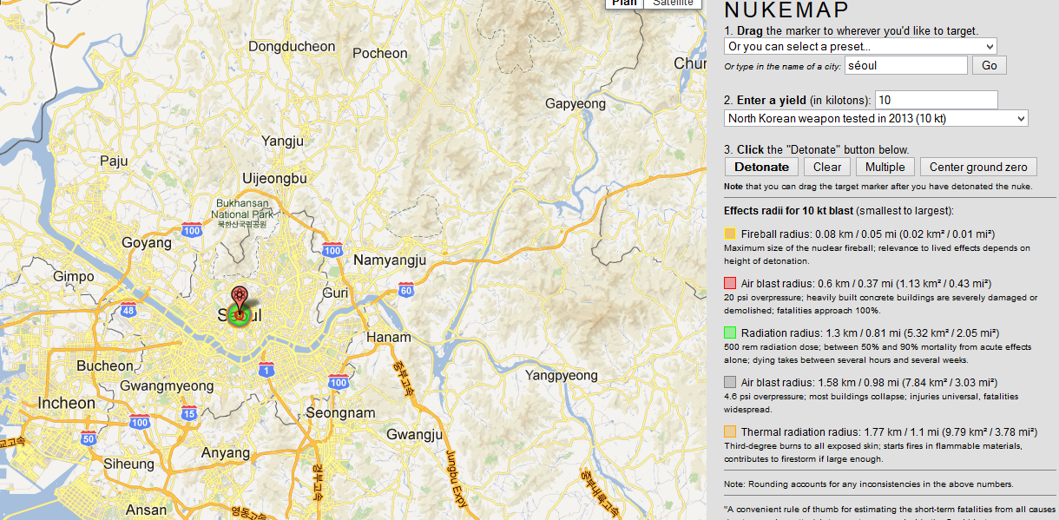Click the route 48 highway shield near Gimpo
The width and height of the screenshot is (1059, 520).
coord(128,310)
